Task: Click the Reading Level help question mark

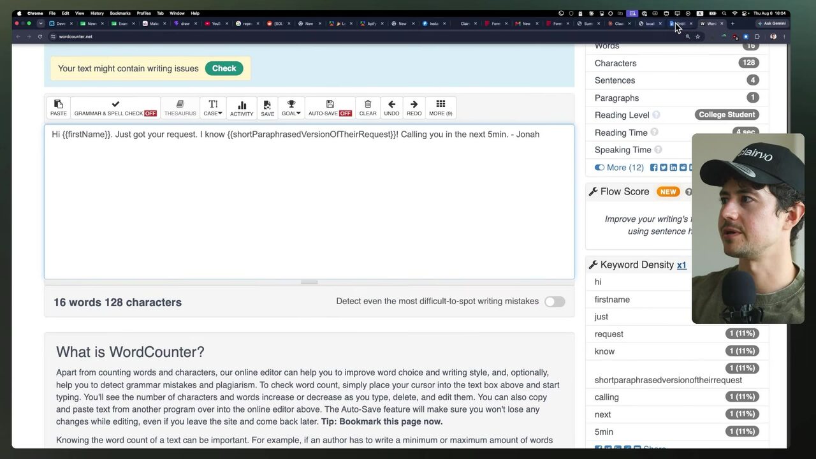Action: (x=656, y=115)
